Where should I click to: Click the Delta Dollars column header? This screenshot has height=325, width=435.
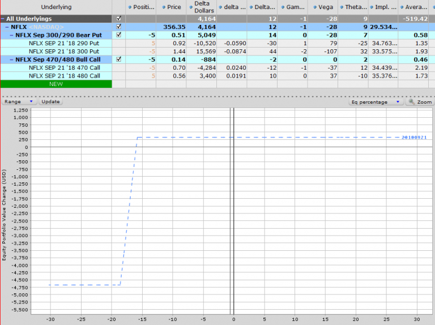[202, 7]
